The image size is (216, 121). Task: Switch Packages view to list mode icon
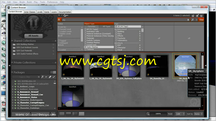pos(51,72)
